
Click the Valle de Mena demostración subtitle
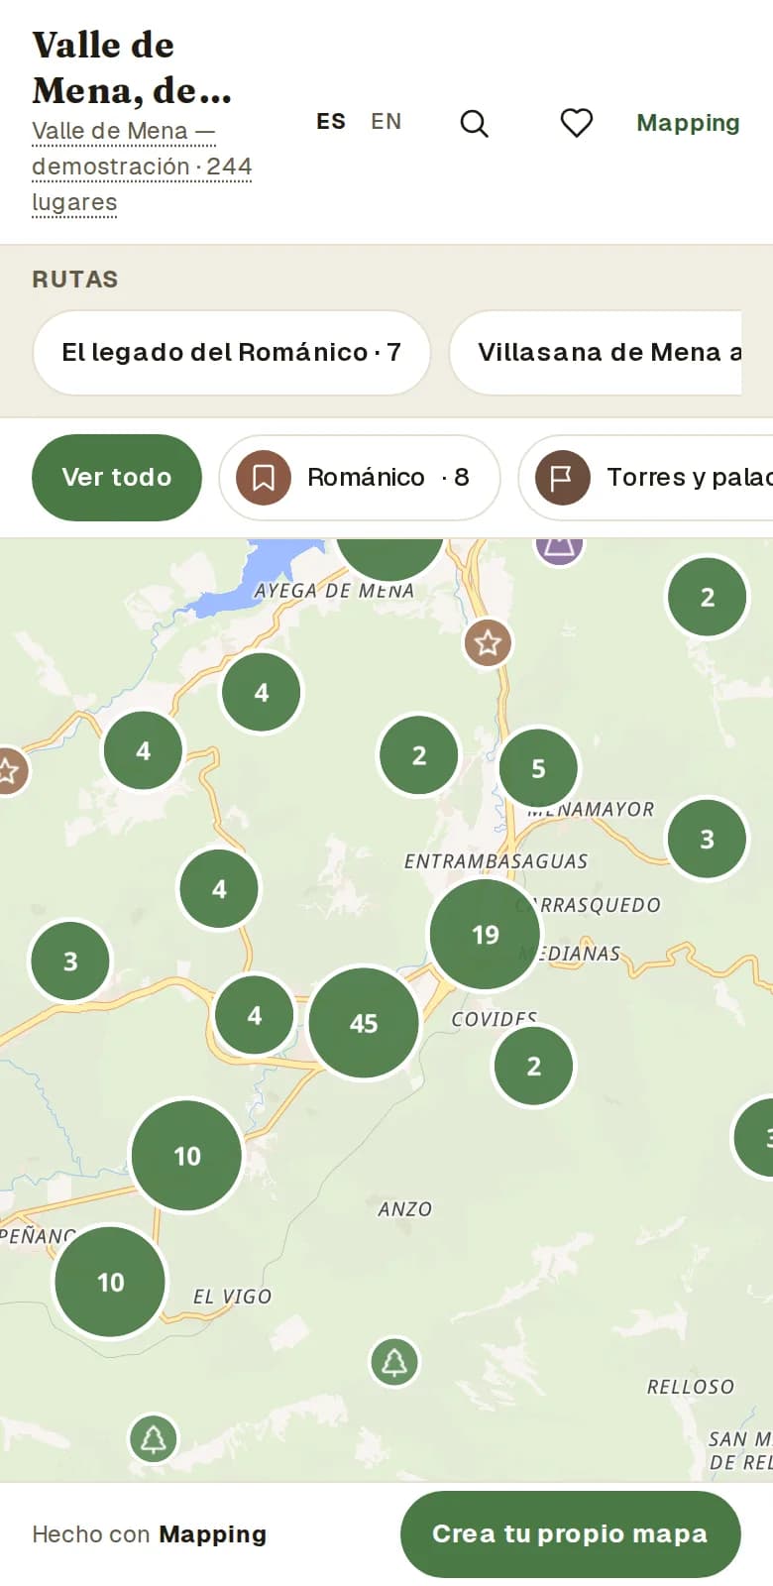pos(142,167)
